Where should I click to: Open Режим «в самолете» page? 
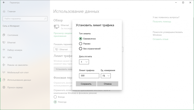(x=18, y=65)
